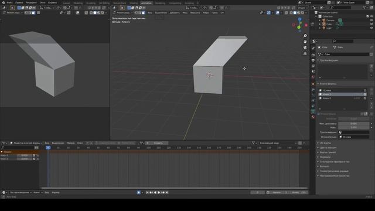Viewport: 375px width, 211px height.
Task: Hide Collection with its outliner eye icon
Action: [x=371, y=16]
